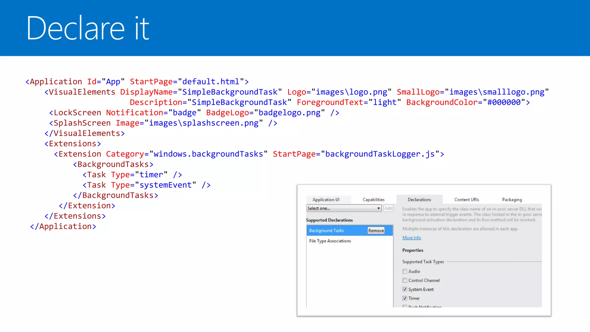Click the Add declaration button
590x332 pixels.
coord(388,208)
